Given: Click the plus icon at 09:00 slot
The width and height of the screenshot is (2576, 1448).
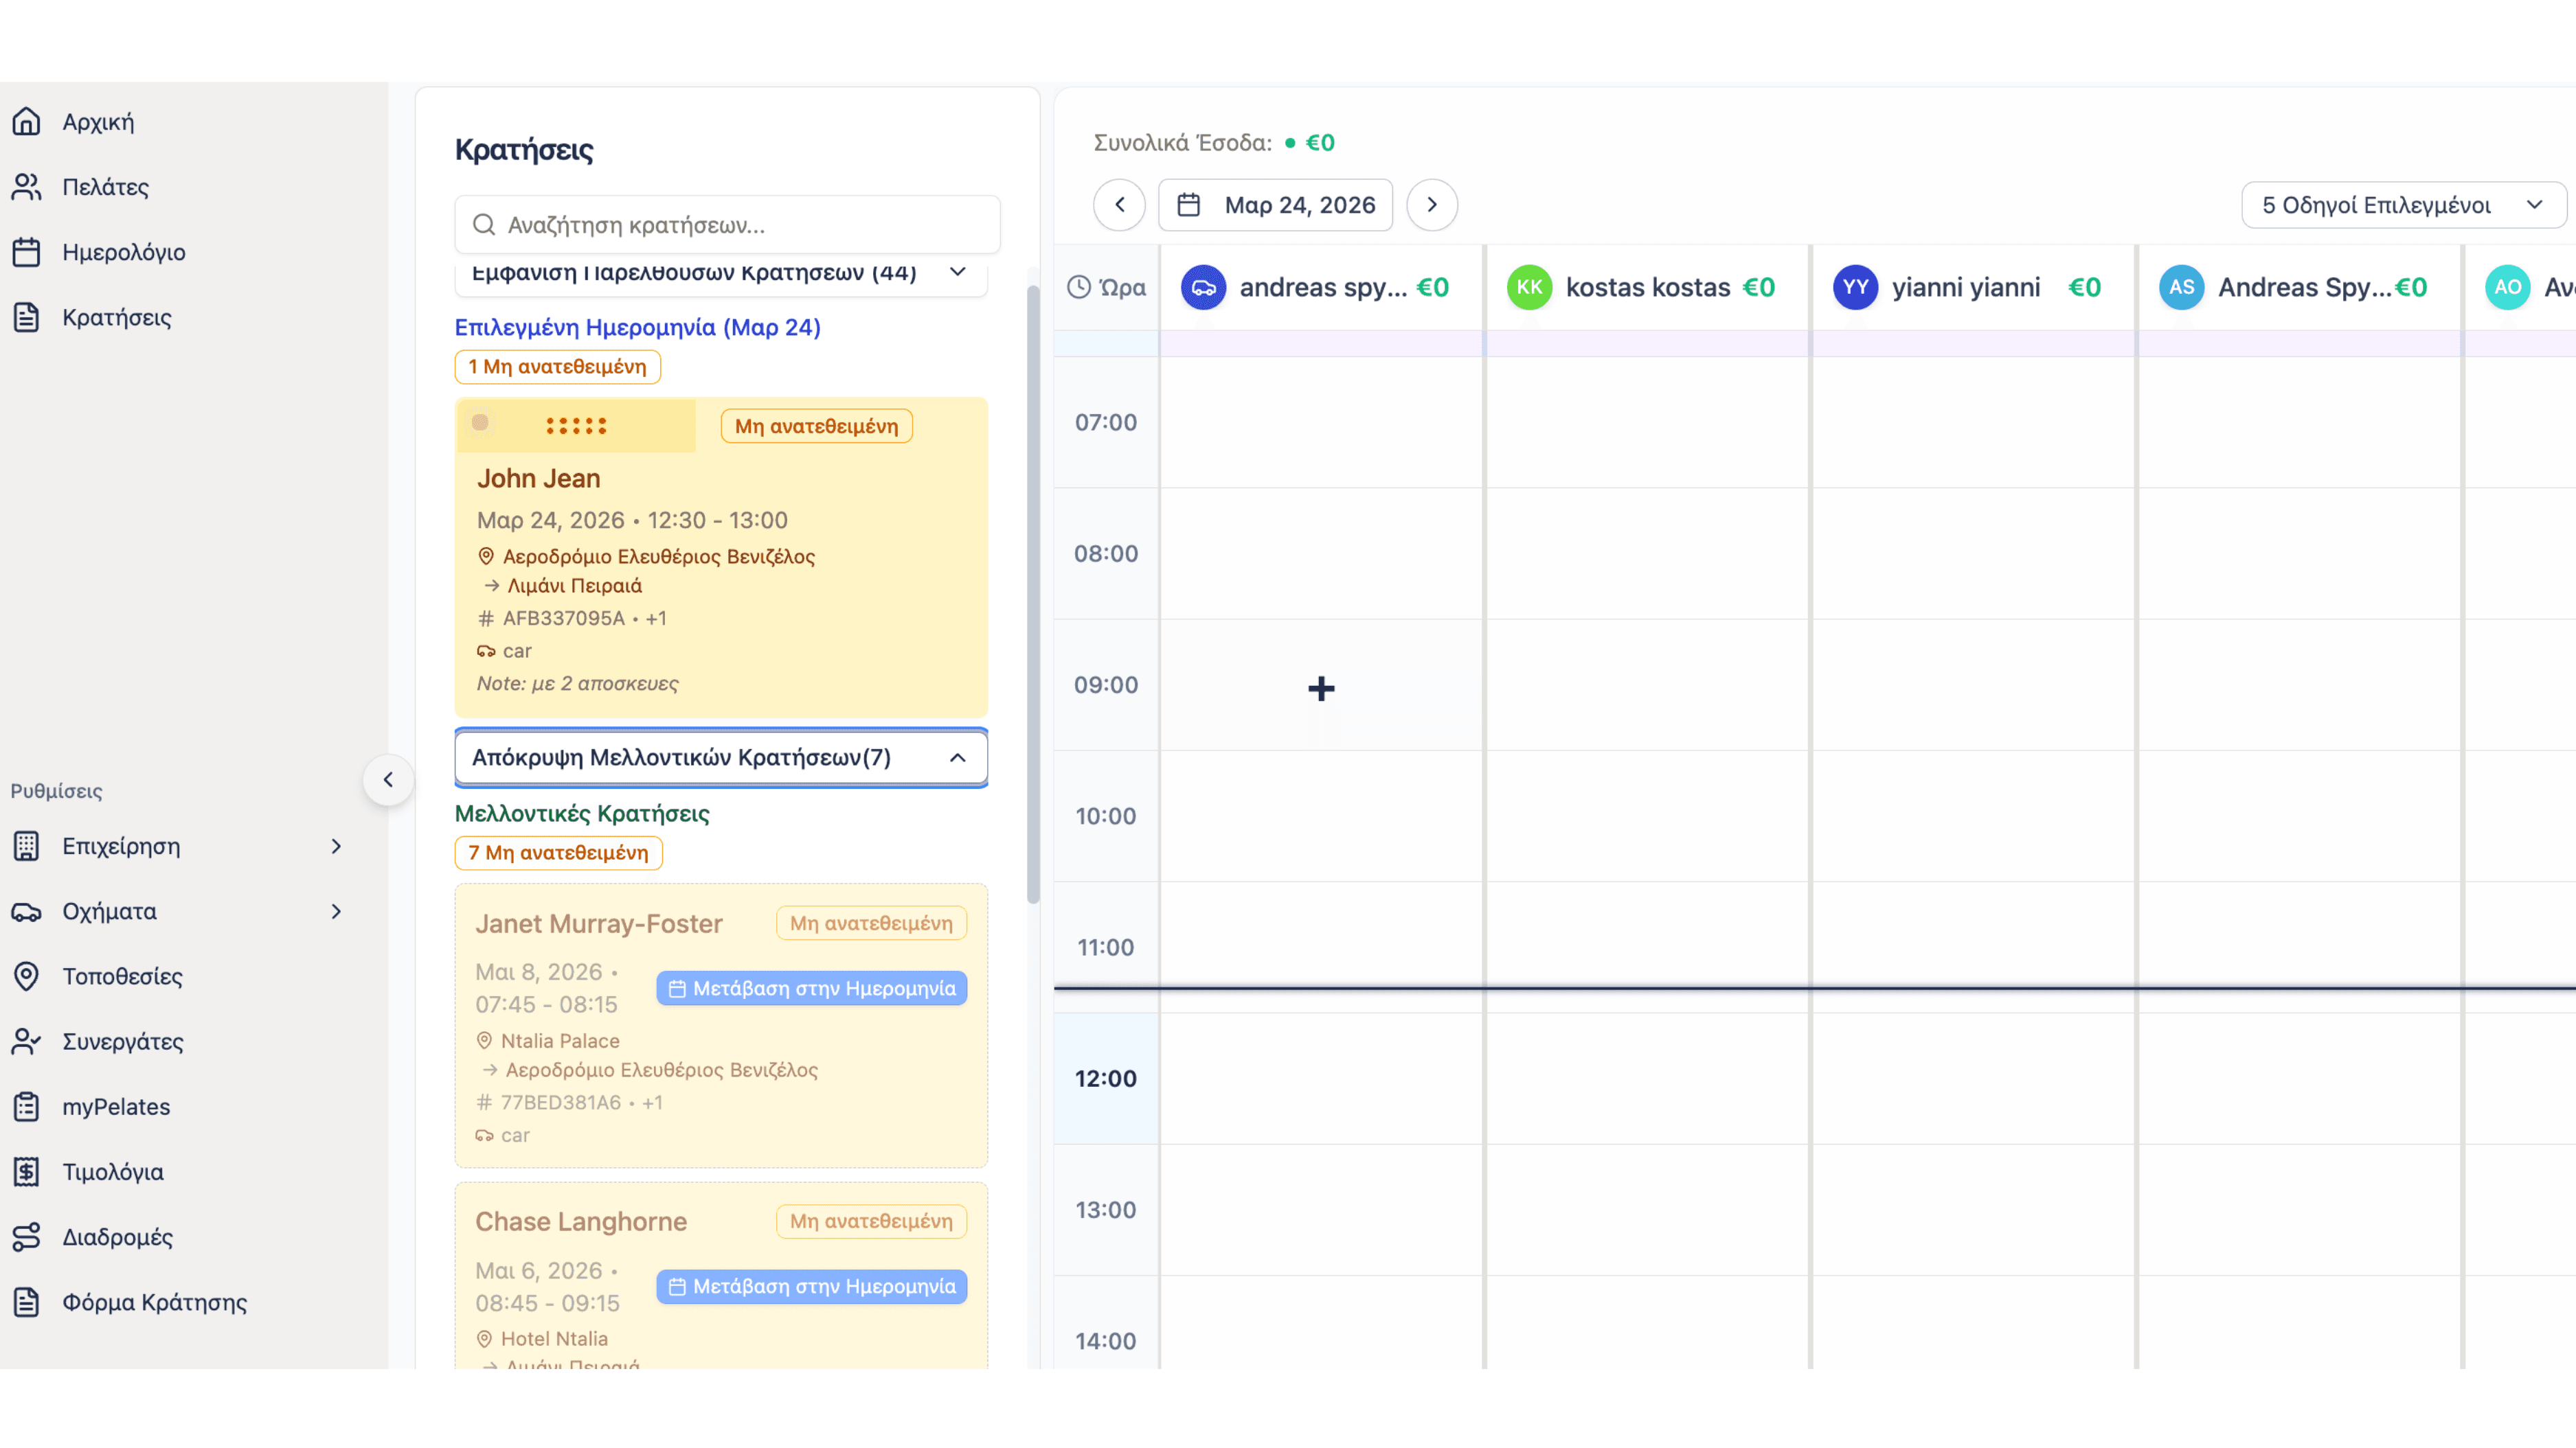Looking at the screenshot, I should click(1321, 689).
